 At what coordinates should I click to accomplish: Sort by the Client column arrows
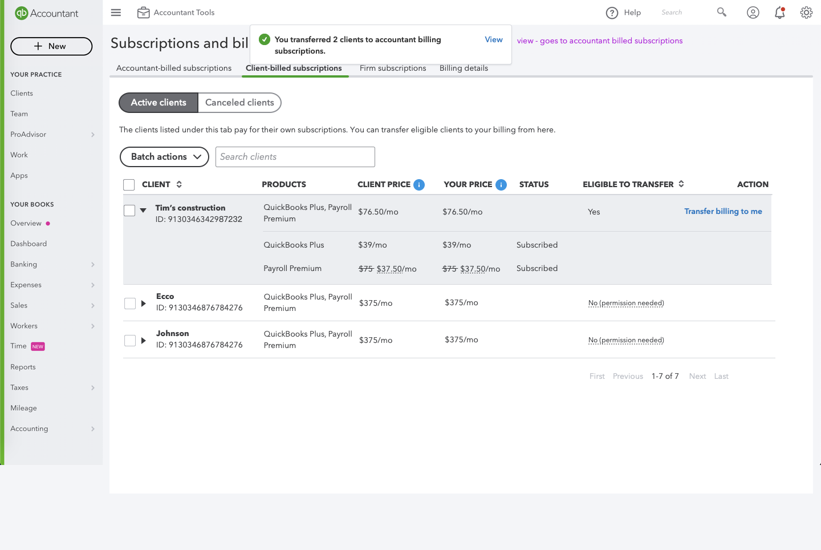click(179, 184)
